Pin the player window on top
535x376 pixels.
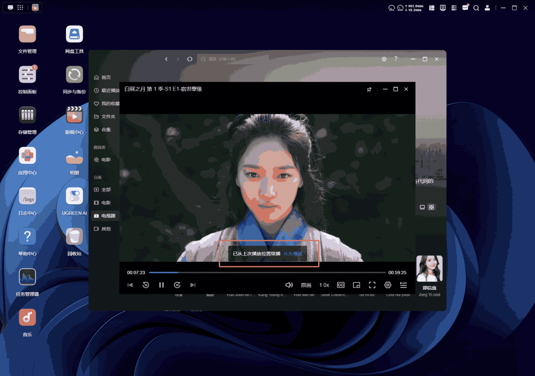369,90
